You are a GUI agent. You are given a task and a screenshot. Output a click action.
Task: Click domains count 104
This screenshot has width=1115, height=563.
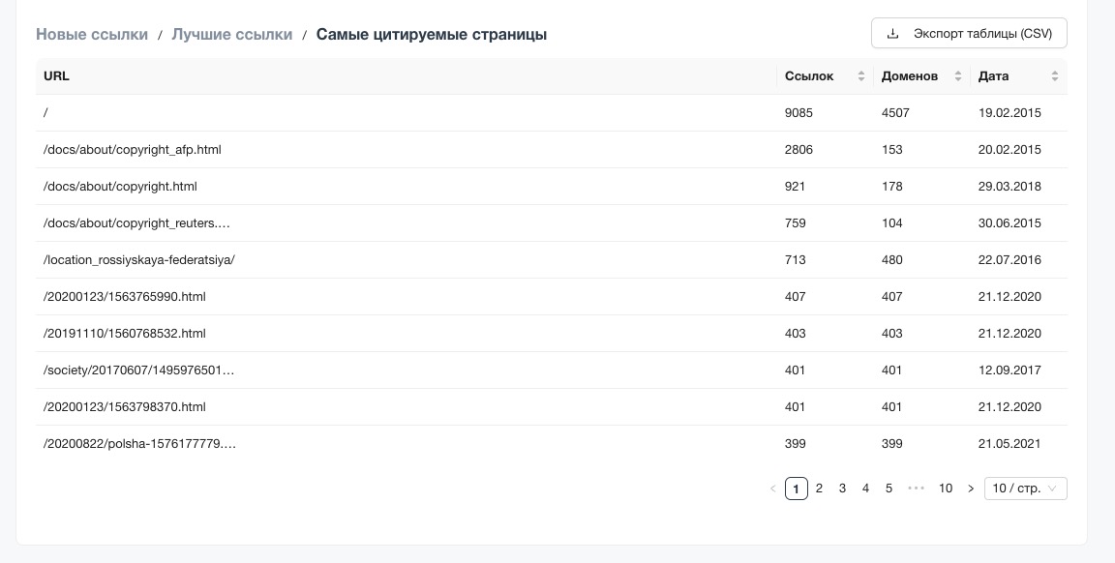coord(891,223)
